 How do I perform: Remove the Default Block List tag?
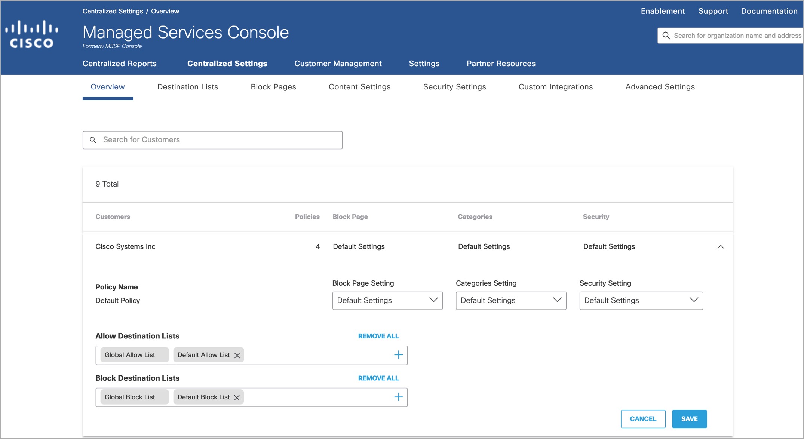tap(237, 397)
